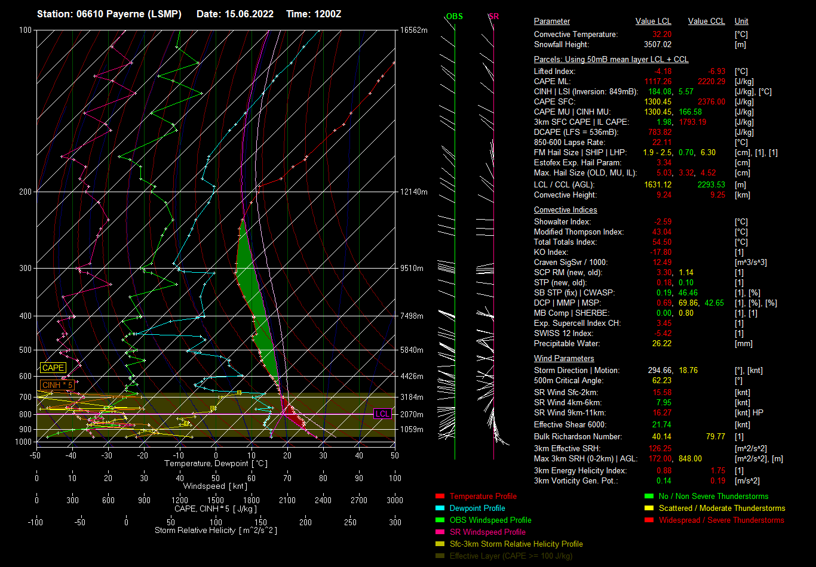Click the Station 06610 Payerne title text
This screenshot has width=816, height=567.
(109, 14)
